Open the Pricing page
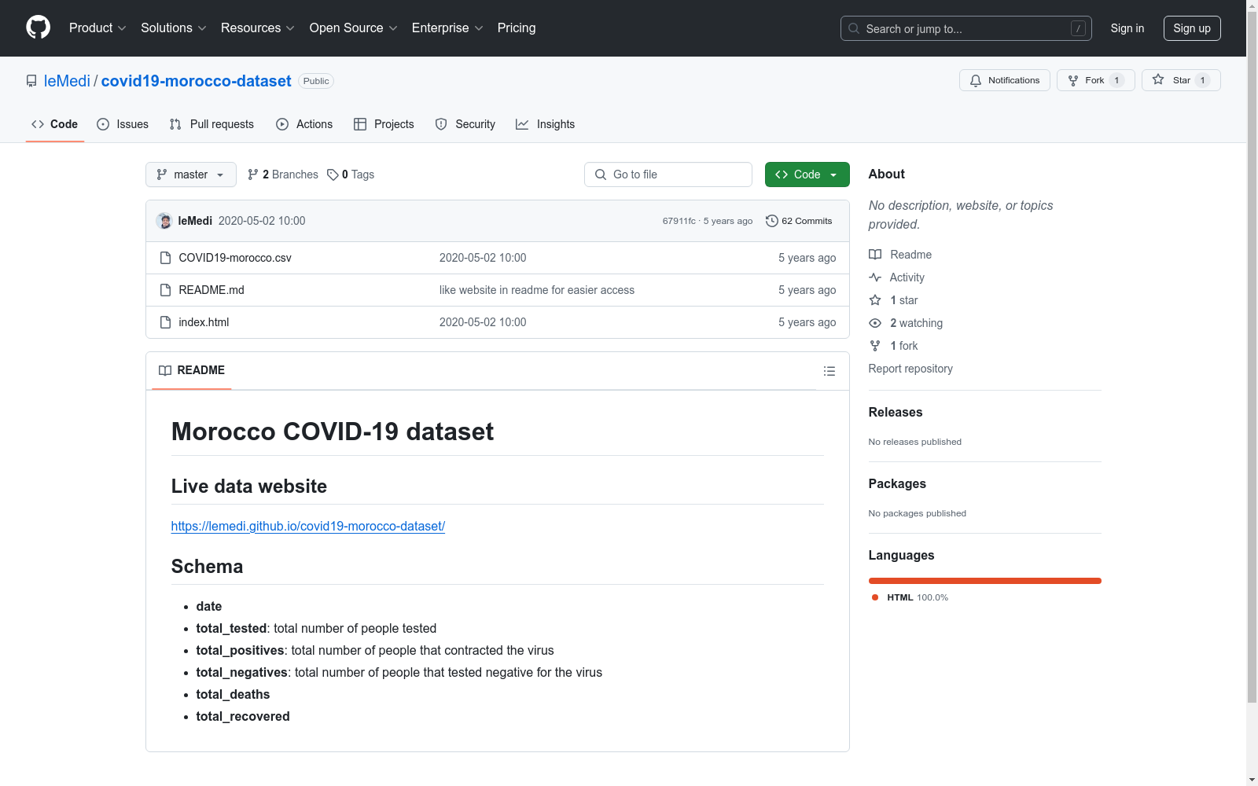The height and width of the screenshot is (786, 1258). coord(517,28)
